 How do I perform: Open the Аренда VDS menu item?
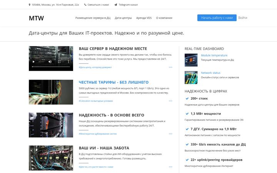(144, 18)
